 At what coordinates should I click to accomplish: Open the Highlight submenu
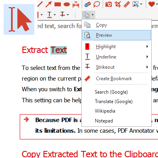[117, 47]
